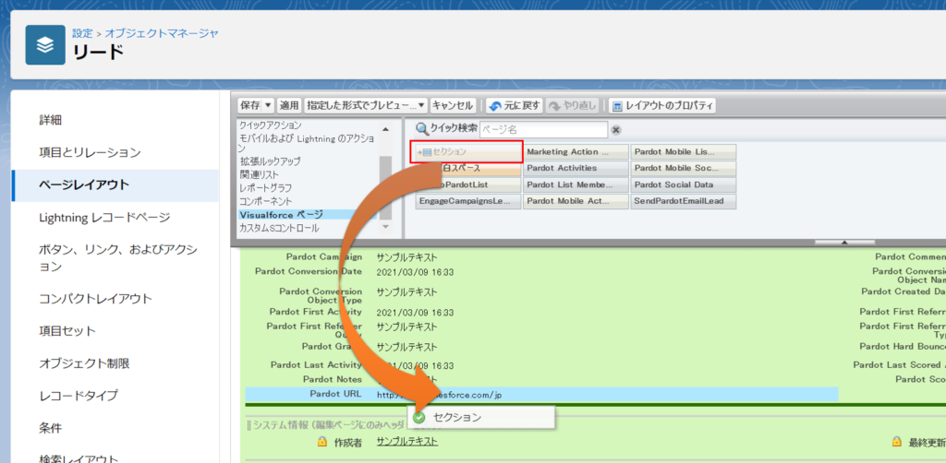Viewport: 946px width, 463px height.
Task: Click the Pardot Last Activity field label
Action: (x=316, y=365)
